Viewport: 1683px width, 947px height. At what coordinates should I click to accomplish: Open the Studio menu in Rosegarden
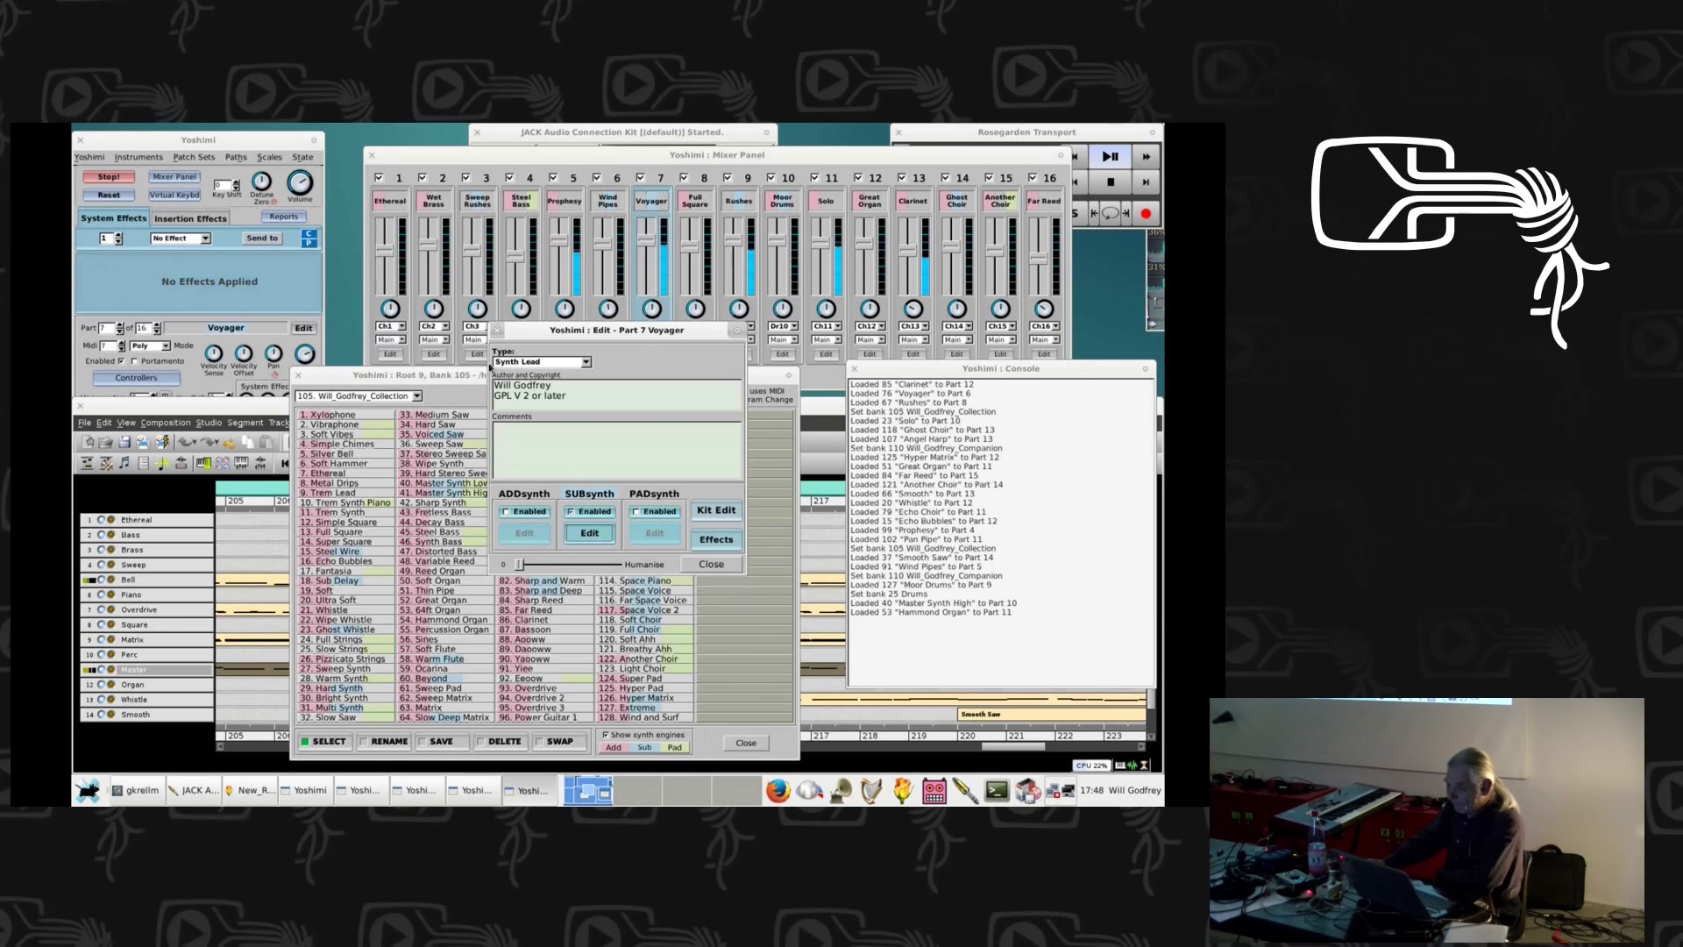[209, 423]
